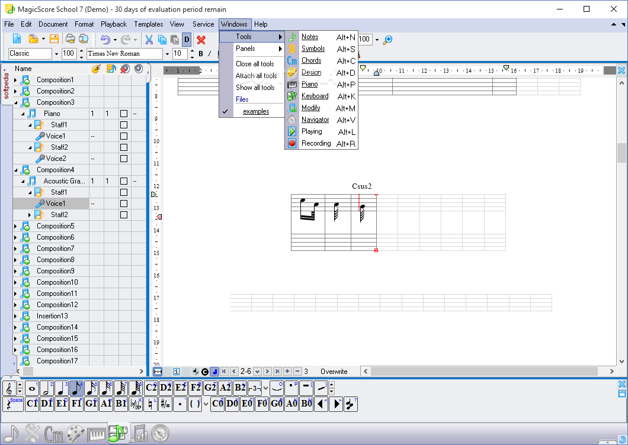
Task: Collapse the Composition3 tree node
Action: (15, 102)
